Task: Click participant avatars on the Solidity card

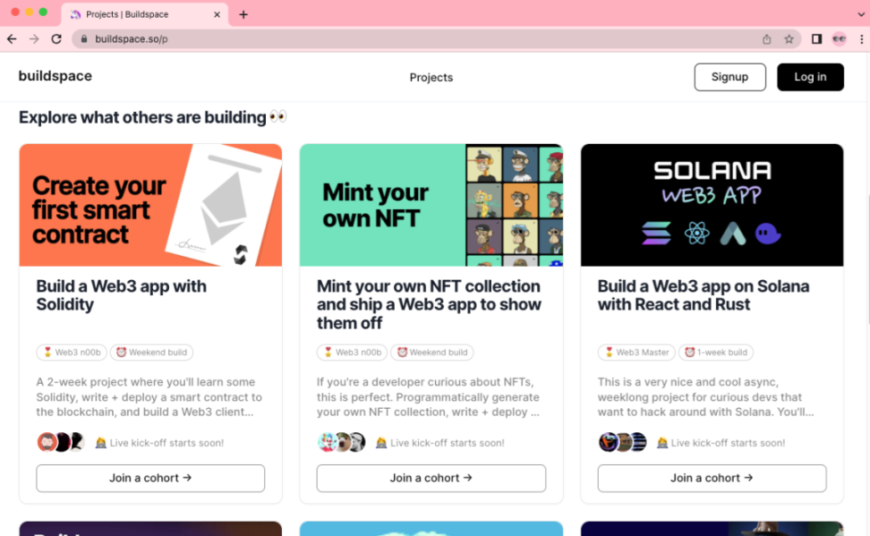Action: (61, 442)
